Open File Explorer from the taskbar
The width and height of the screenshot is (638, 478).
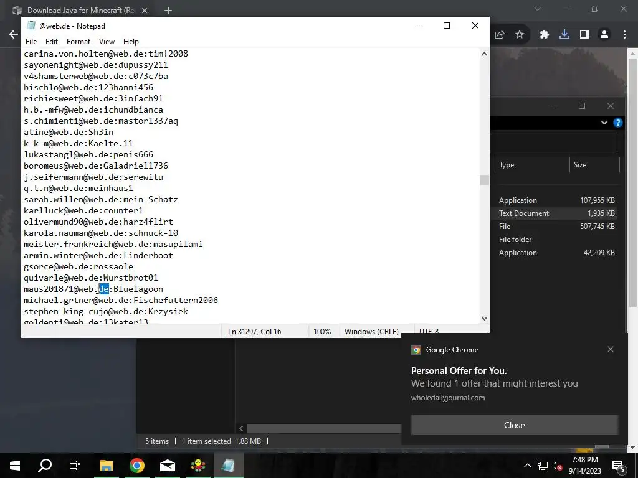pos(106,466)
